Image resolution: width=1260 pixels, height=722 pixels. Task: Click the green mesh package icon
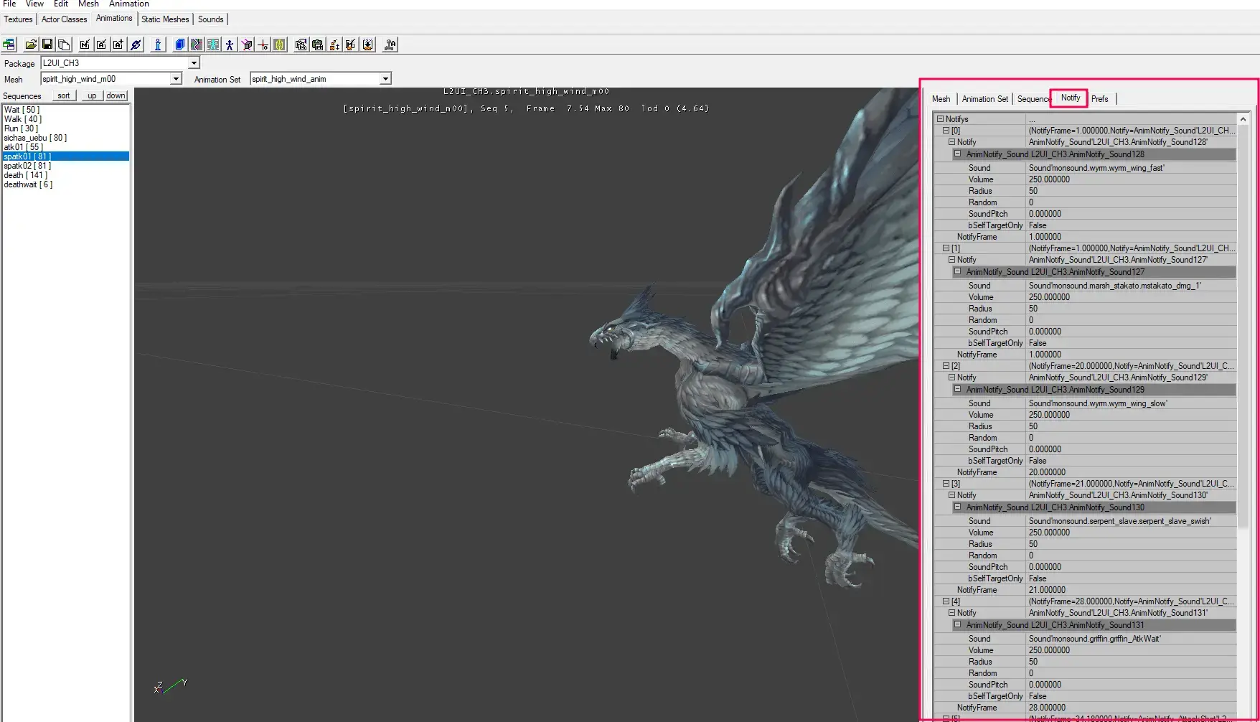[318, 44]
